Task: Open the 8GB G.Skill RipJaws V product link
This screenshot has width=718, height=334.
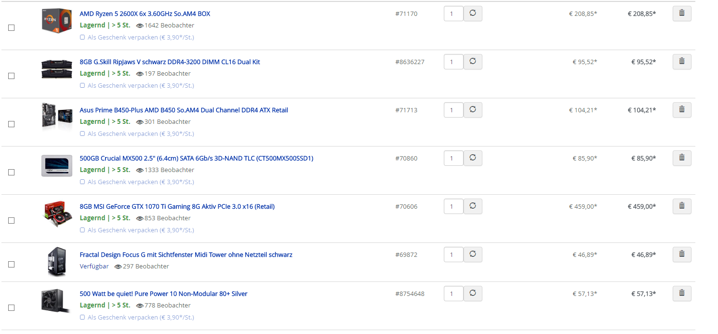Action: click(x=170, y=62)
